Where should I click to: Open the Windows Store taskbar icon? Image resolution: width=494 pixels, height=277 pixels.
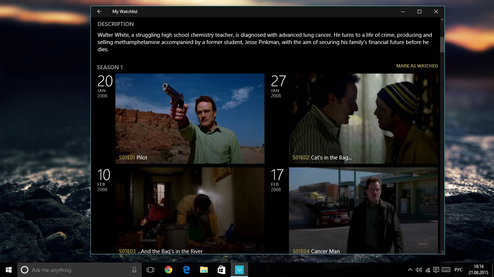pos(221,270)
